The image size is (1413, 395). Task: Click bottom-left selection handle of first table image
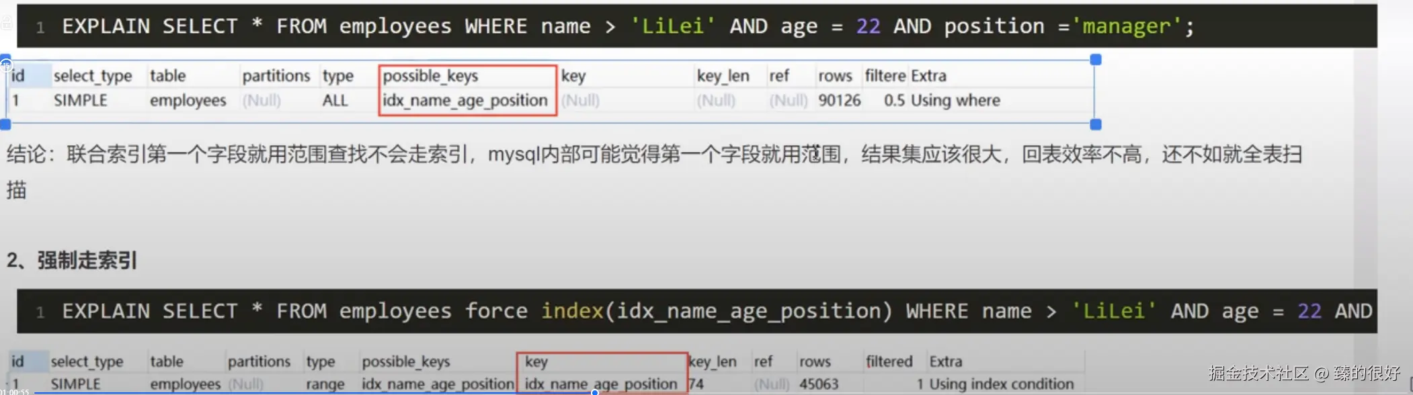click(x=5, y=124)
